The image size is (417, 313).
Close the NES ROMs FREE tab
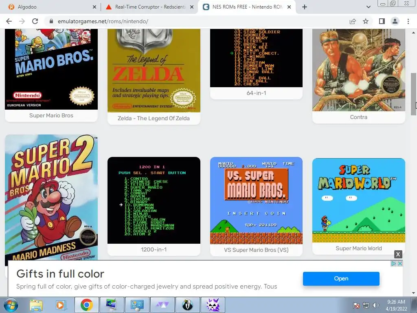click(289, 7)
